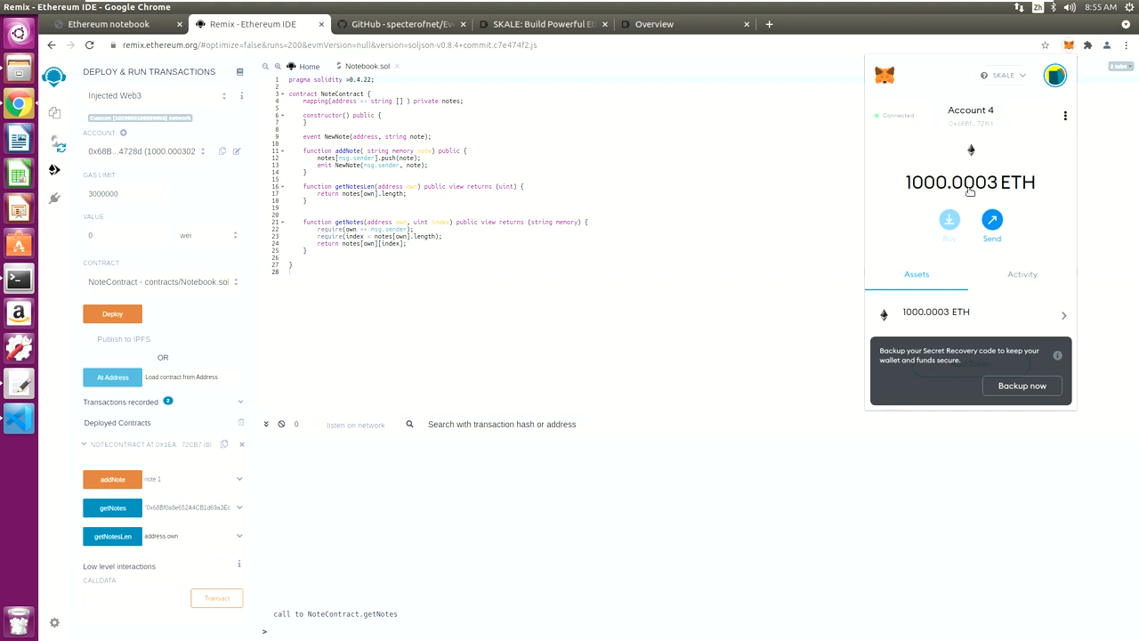The image size is (1139, 641).
Task: Click the MetaMask fox logo
Action: [x=885, y=76]
